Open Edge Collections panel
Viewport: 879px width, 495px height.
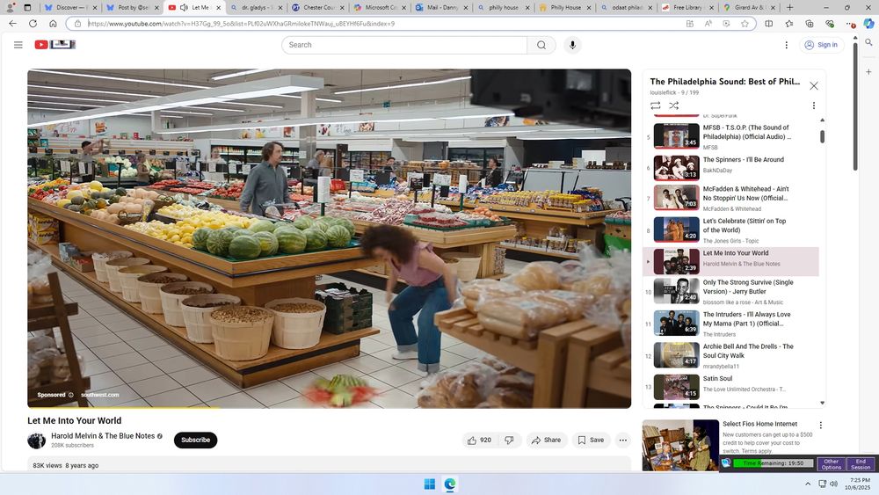pos(810,24)
